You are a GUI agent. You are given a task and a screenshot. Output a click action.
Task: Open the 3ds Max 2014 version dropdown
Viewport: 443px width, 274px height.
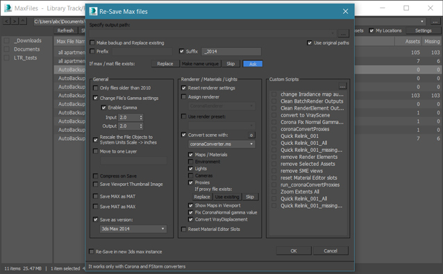click(x=133, y=229)
